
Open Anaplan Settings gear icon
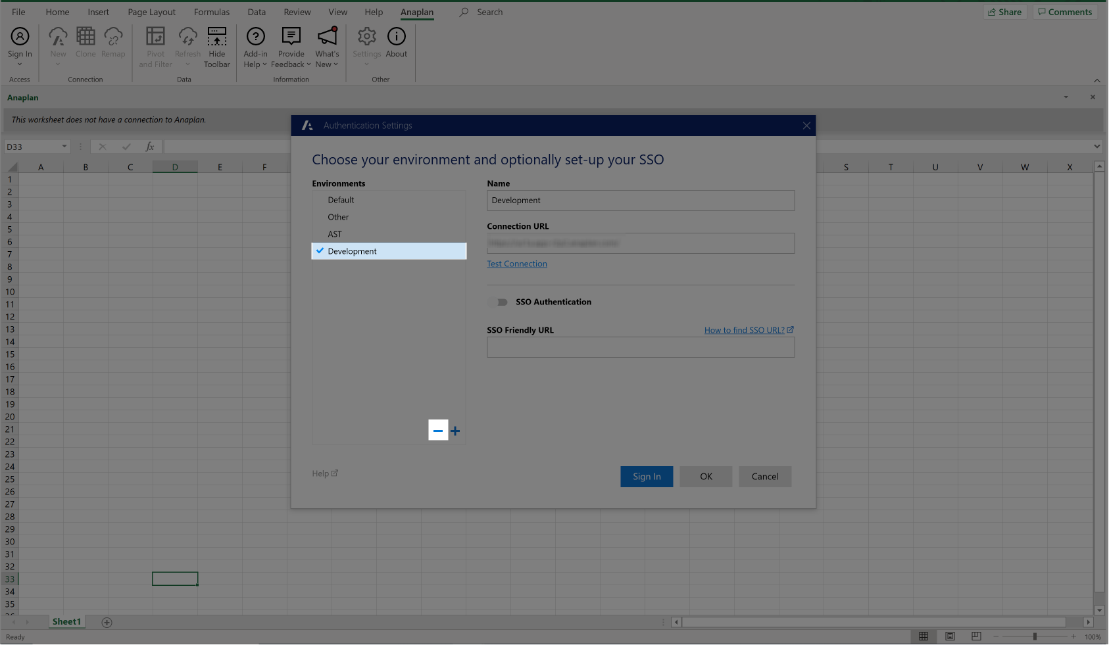click(366, 36)
